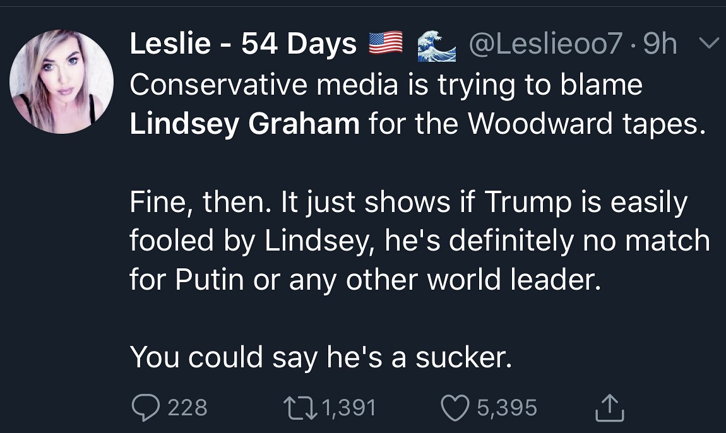Click the line "You could say he's a sucker."

(x=321, y=357)
